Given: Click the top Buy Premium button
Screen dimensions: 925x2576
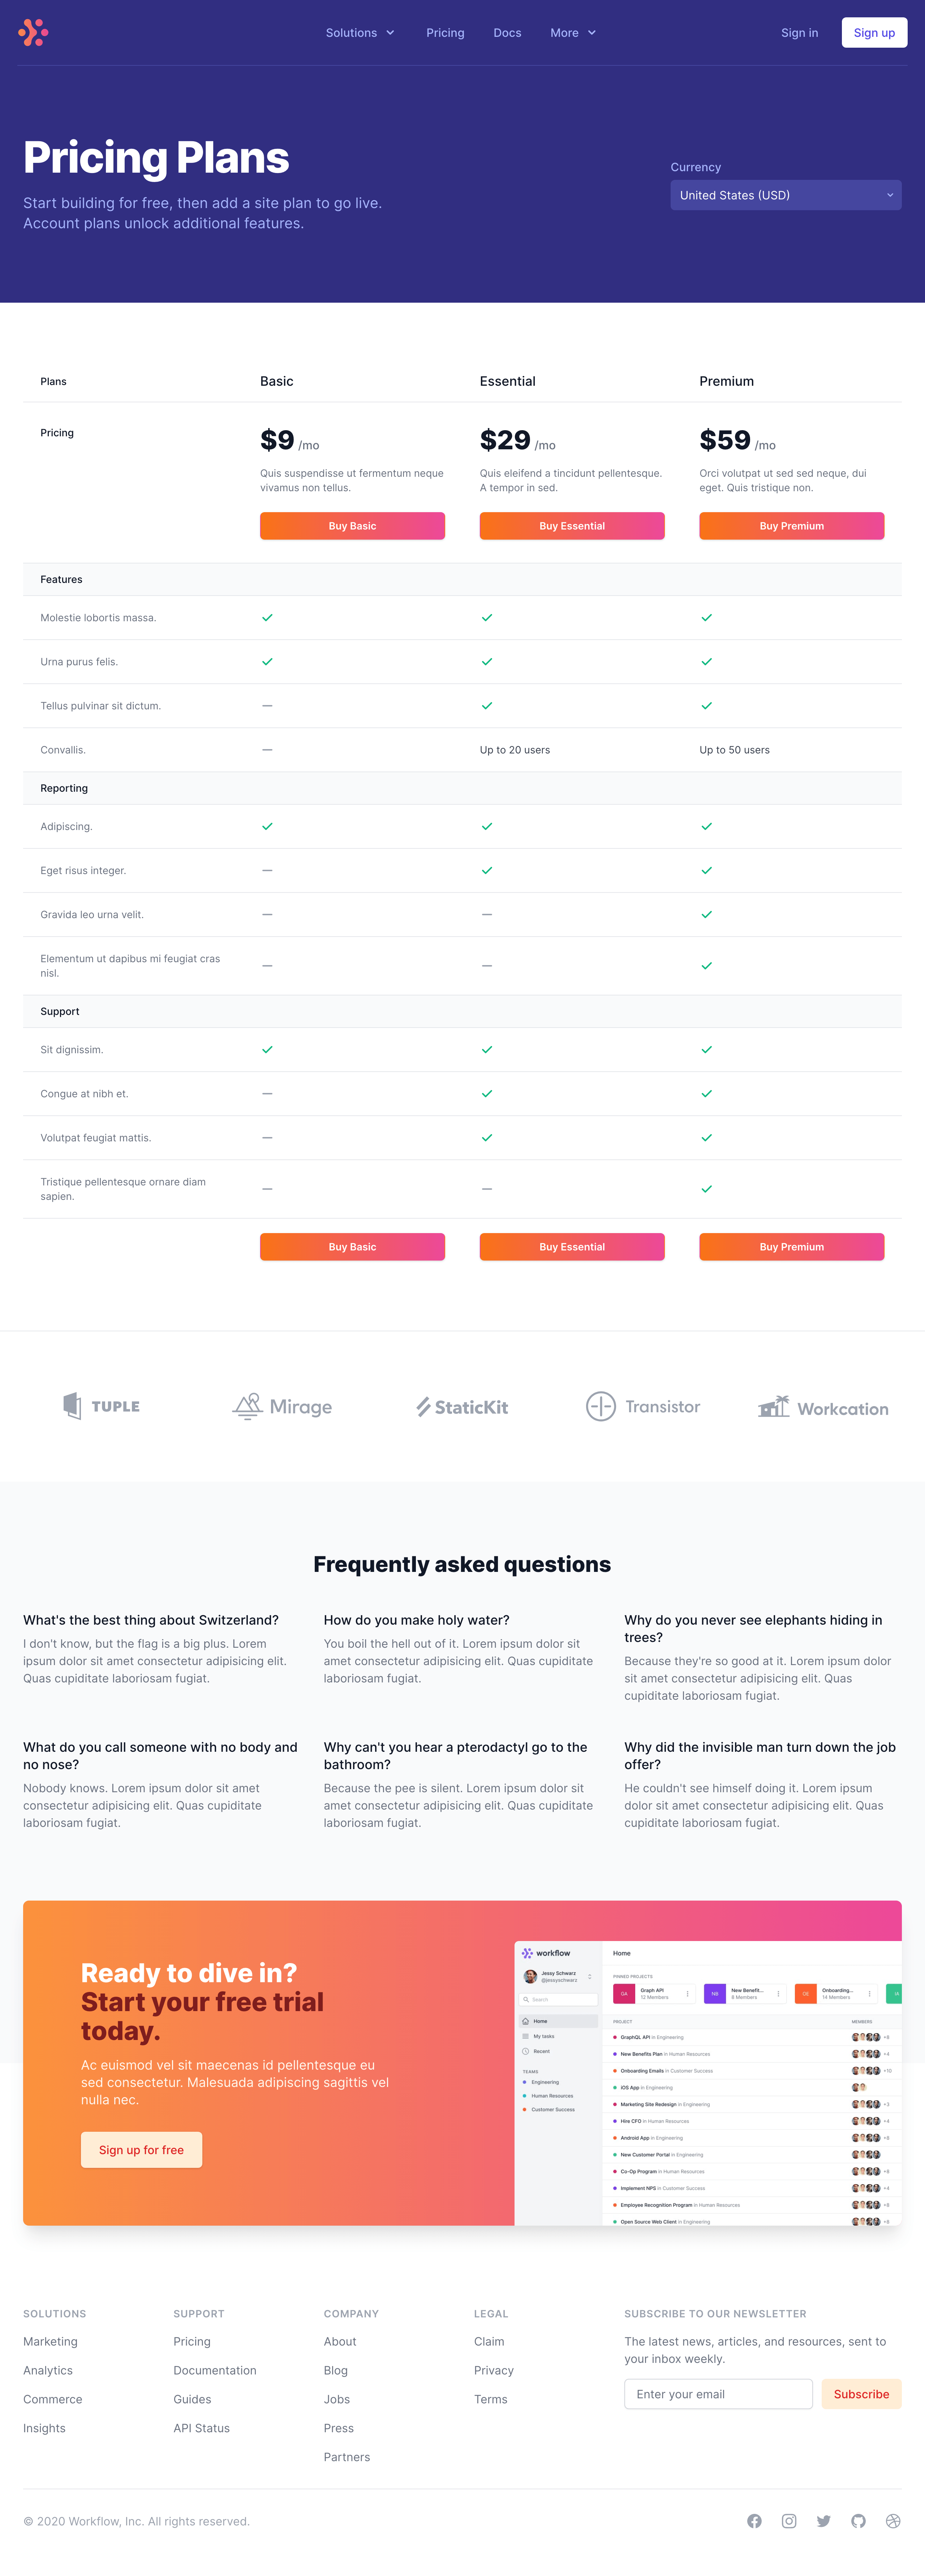Looking at the screenshot, I should (791, 526).
